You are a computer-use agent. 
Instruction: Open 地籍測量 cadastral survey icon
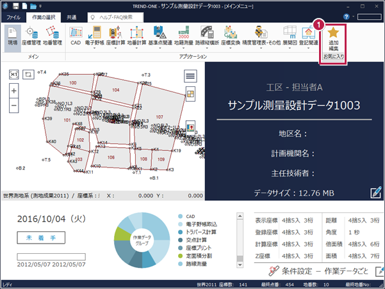pos(184,36)
